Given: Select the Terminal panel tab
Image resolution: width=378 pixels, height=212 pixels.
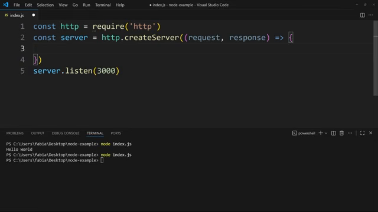Looking at the screenshot, I should [95, 133].
